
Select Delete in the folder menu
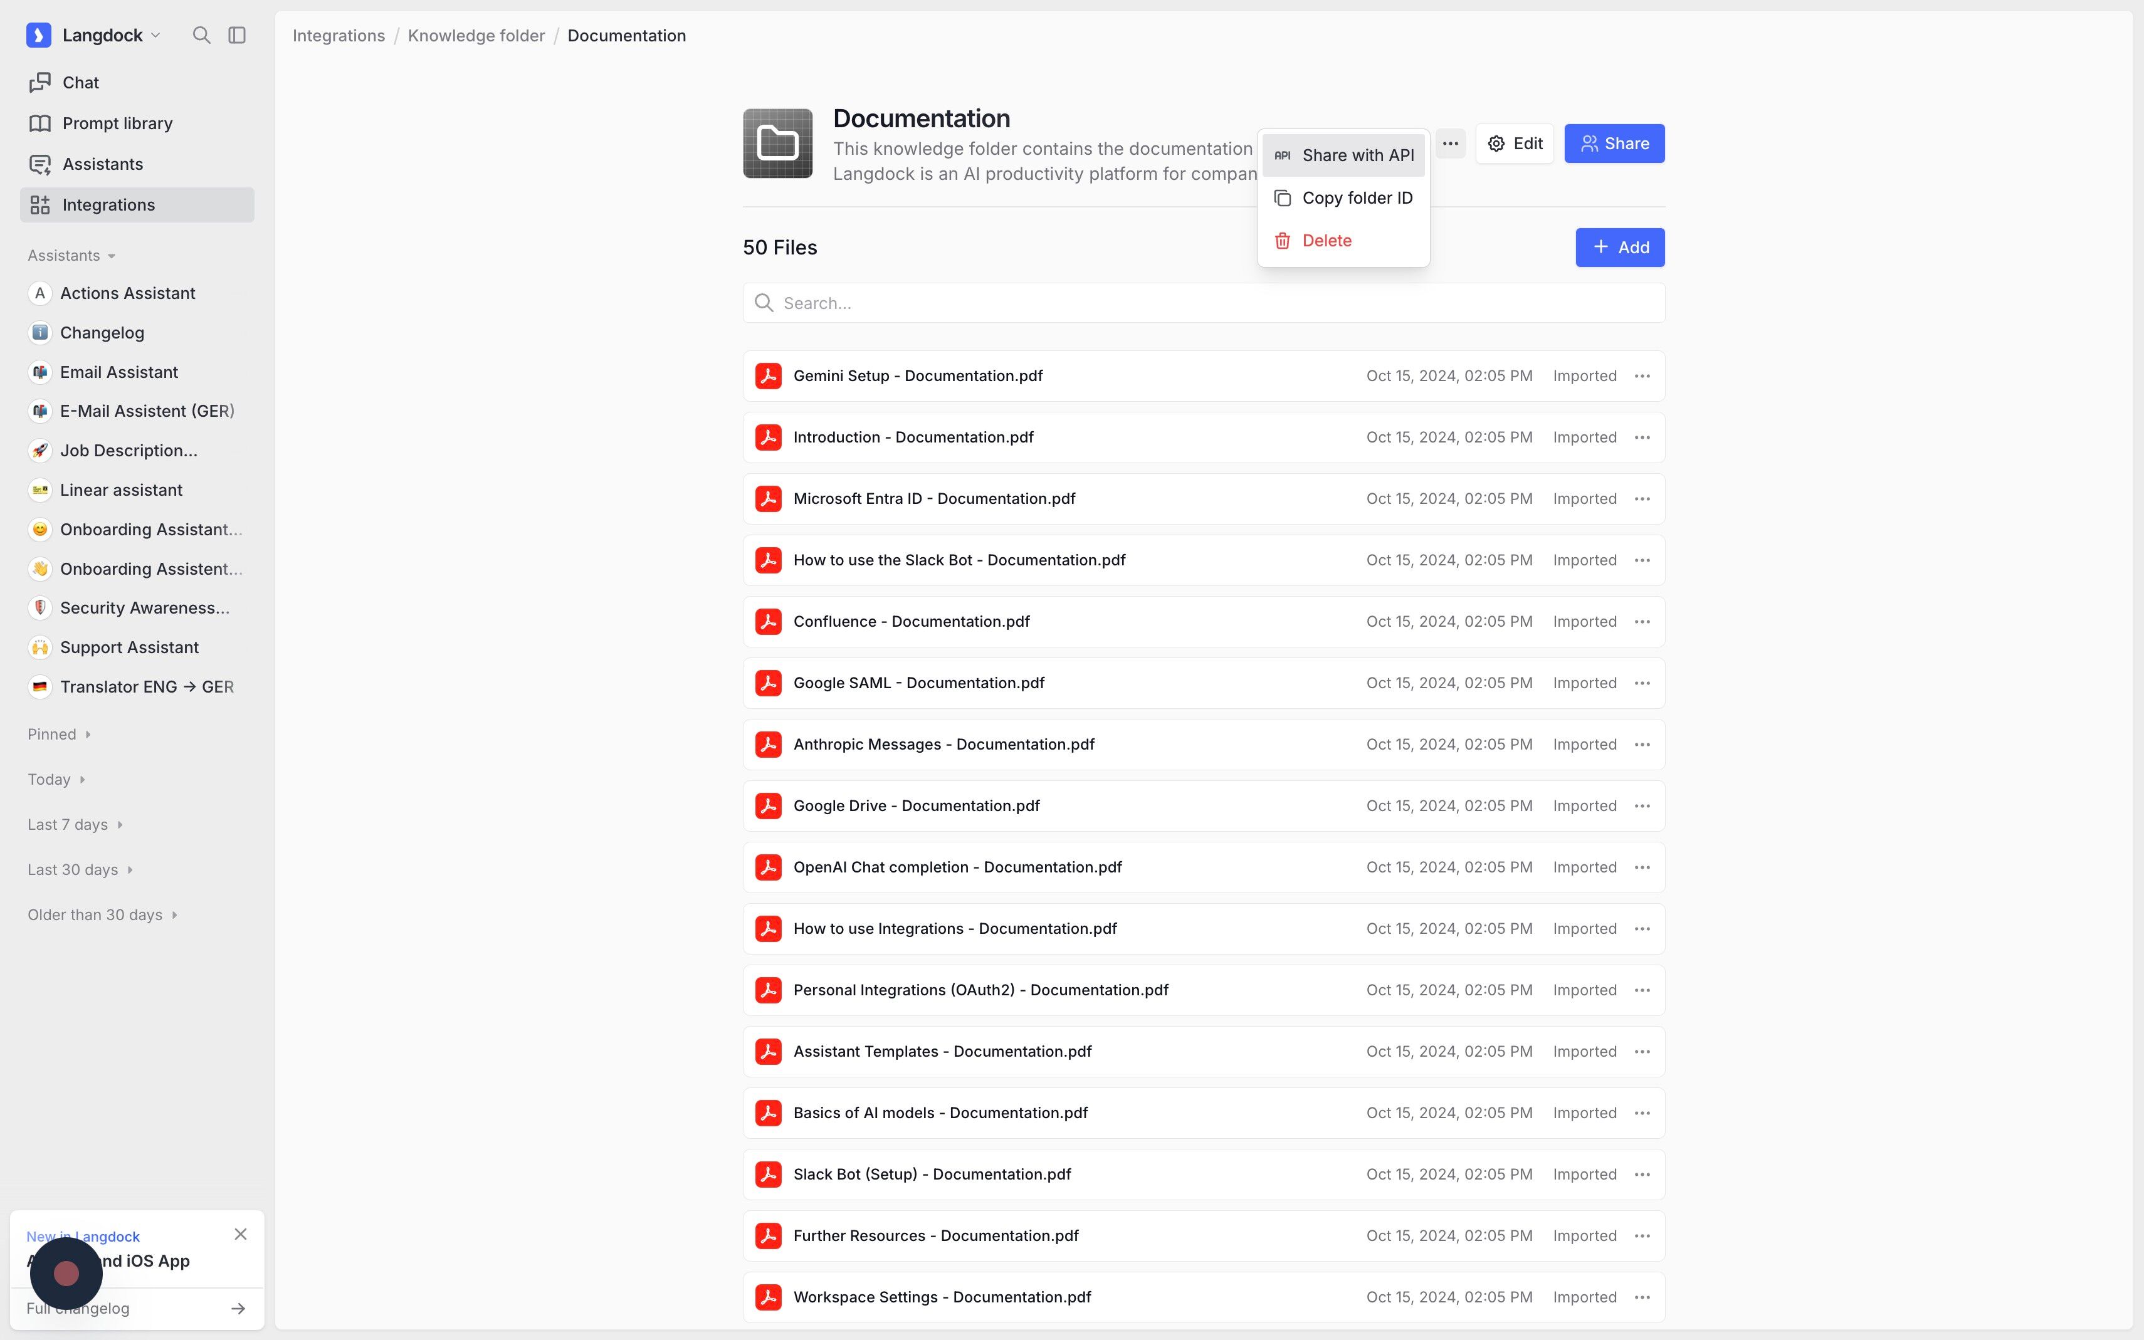(1326, 241)
